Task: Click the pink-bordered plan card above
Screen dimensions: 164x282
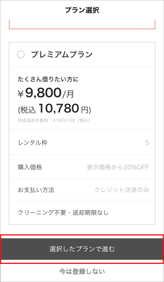Action: click(82, 25)
